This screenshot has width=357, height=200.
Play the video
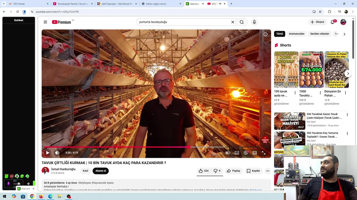[x=48, y=152]
